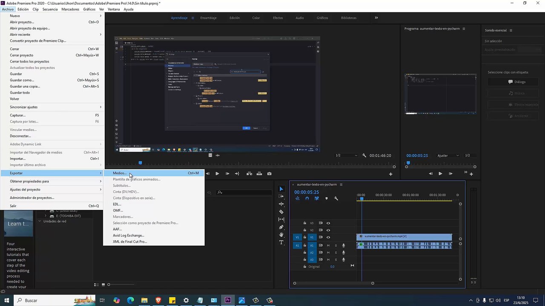Expand Ajustes del proyecto submenu
This screenshot has width=545, height=306.
(x=52, y=190)
